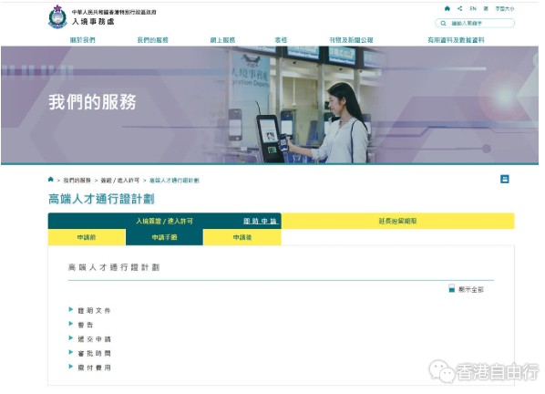Click the home icon in top utility bar
Viewport: 545px width, 394px height.
(x=447, y=8)
